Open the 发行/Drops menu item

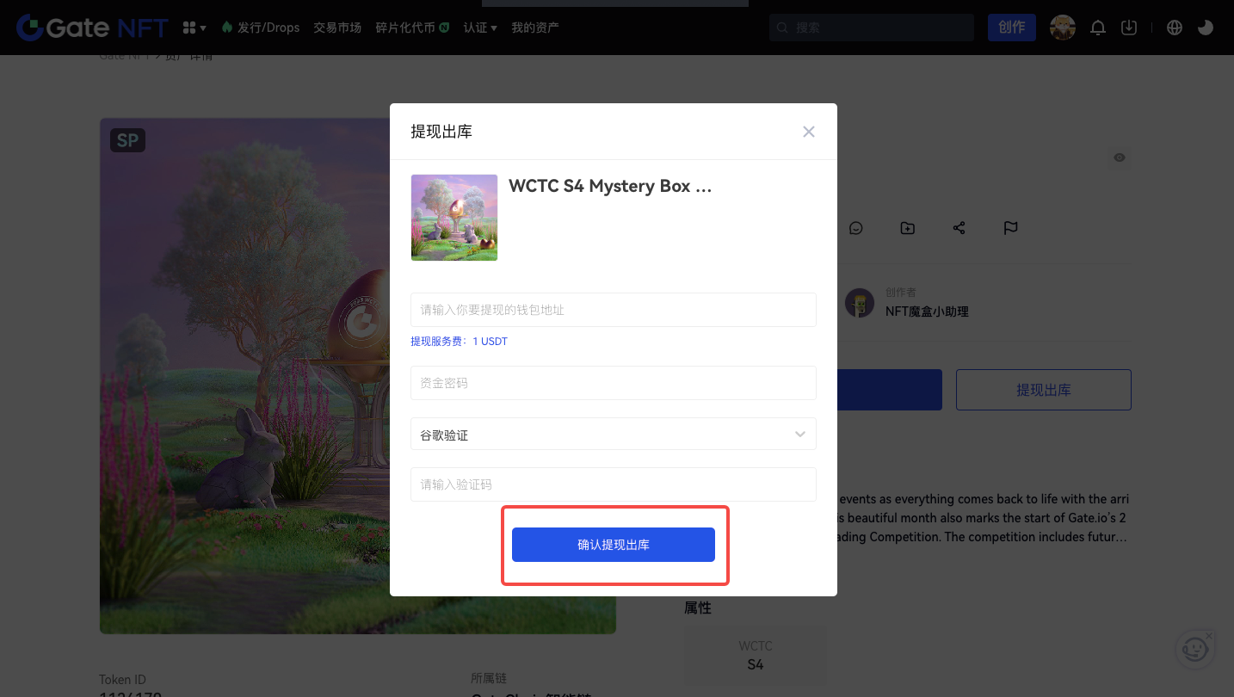click(x=261, y=28)
